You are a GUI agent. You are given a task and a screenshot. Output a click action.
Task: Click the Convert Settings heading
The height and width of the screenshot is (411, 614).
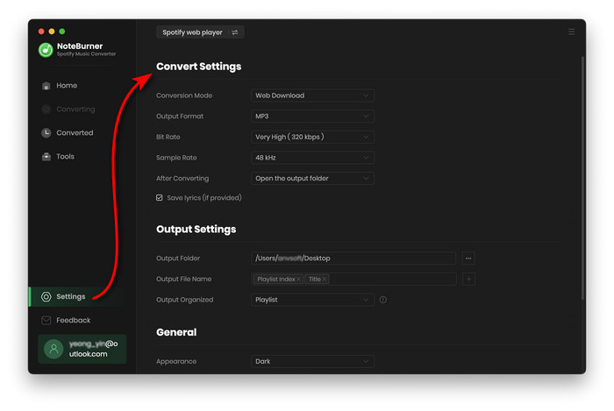198,67
